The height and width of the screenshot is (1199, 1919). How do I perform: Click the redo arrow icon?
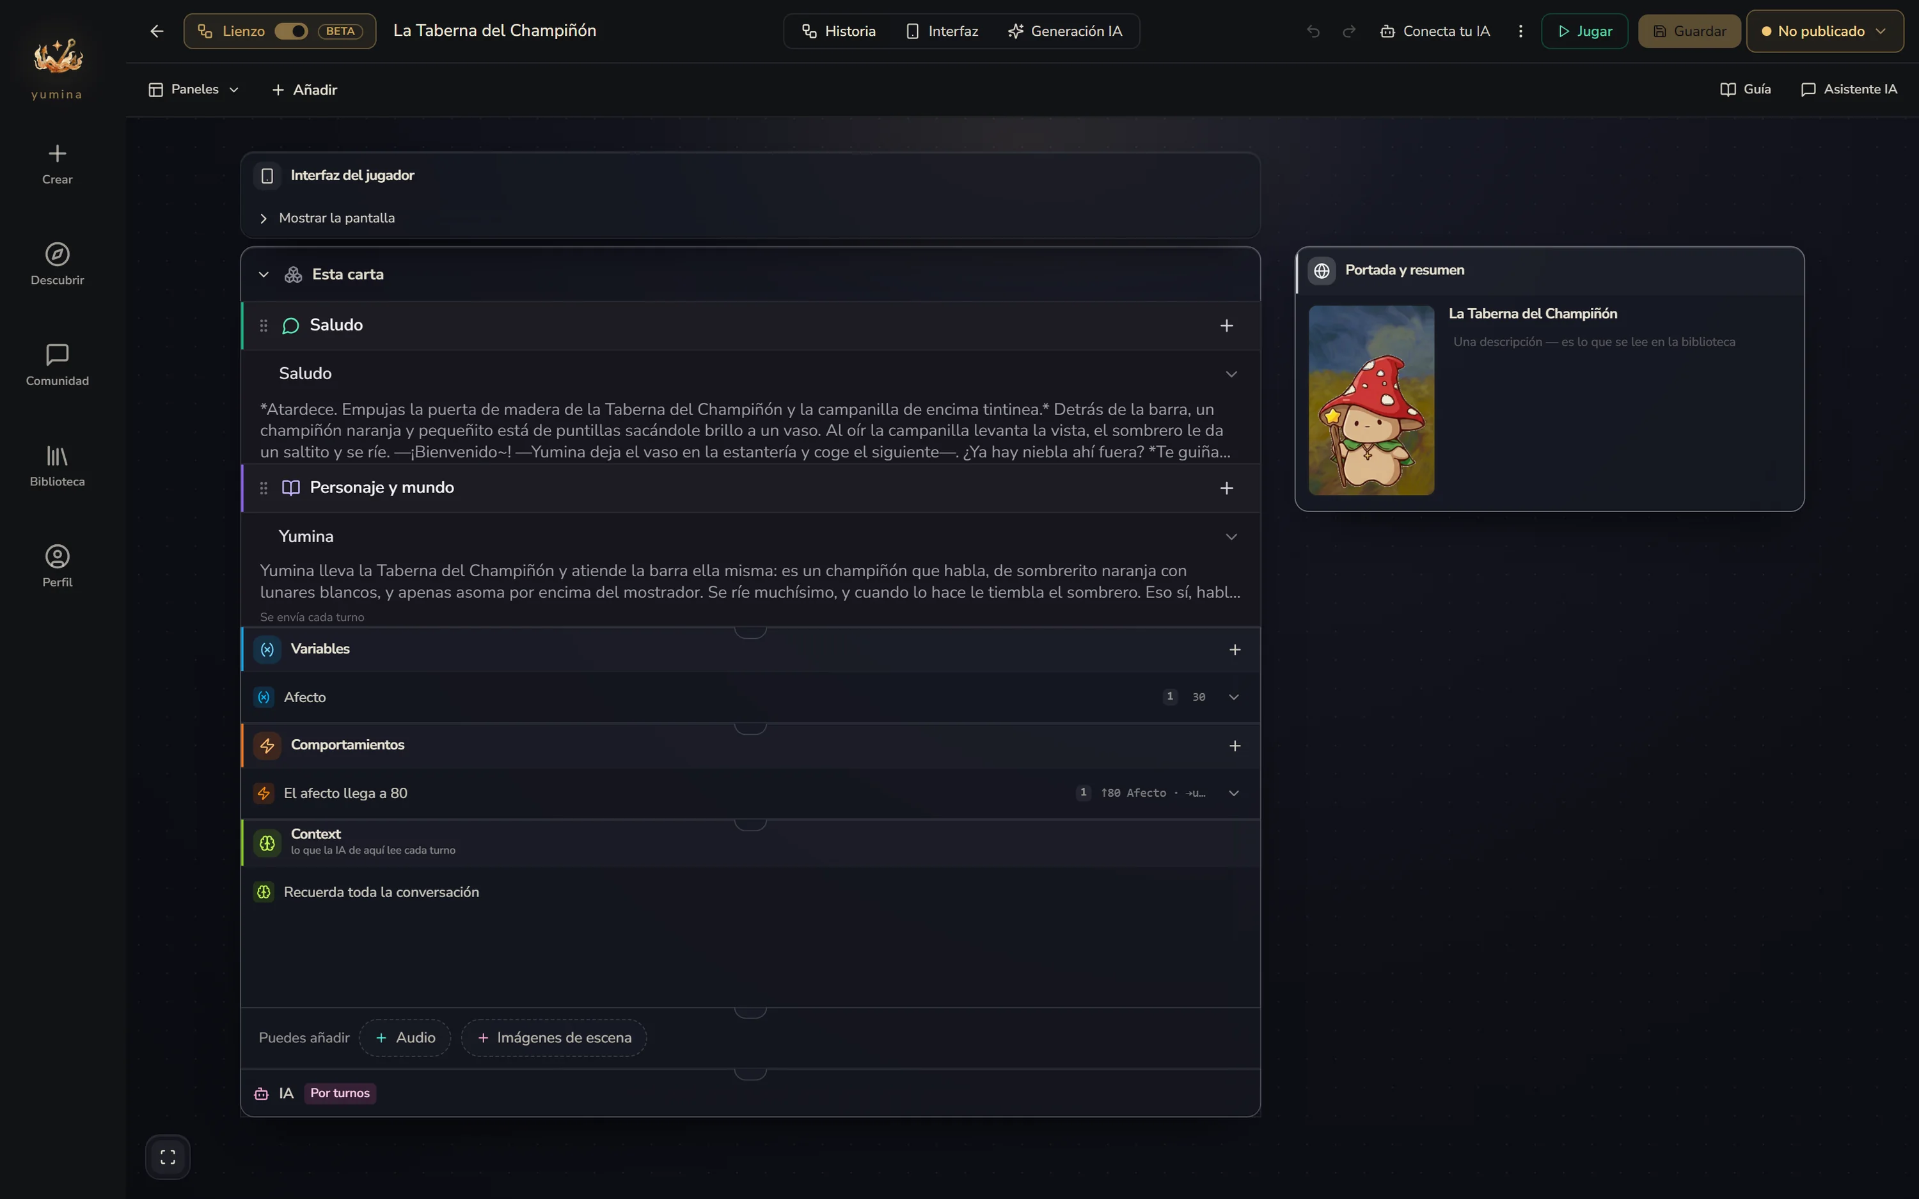(x=1349, y=31)
